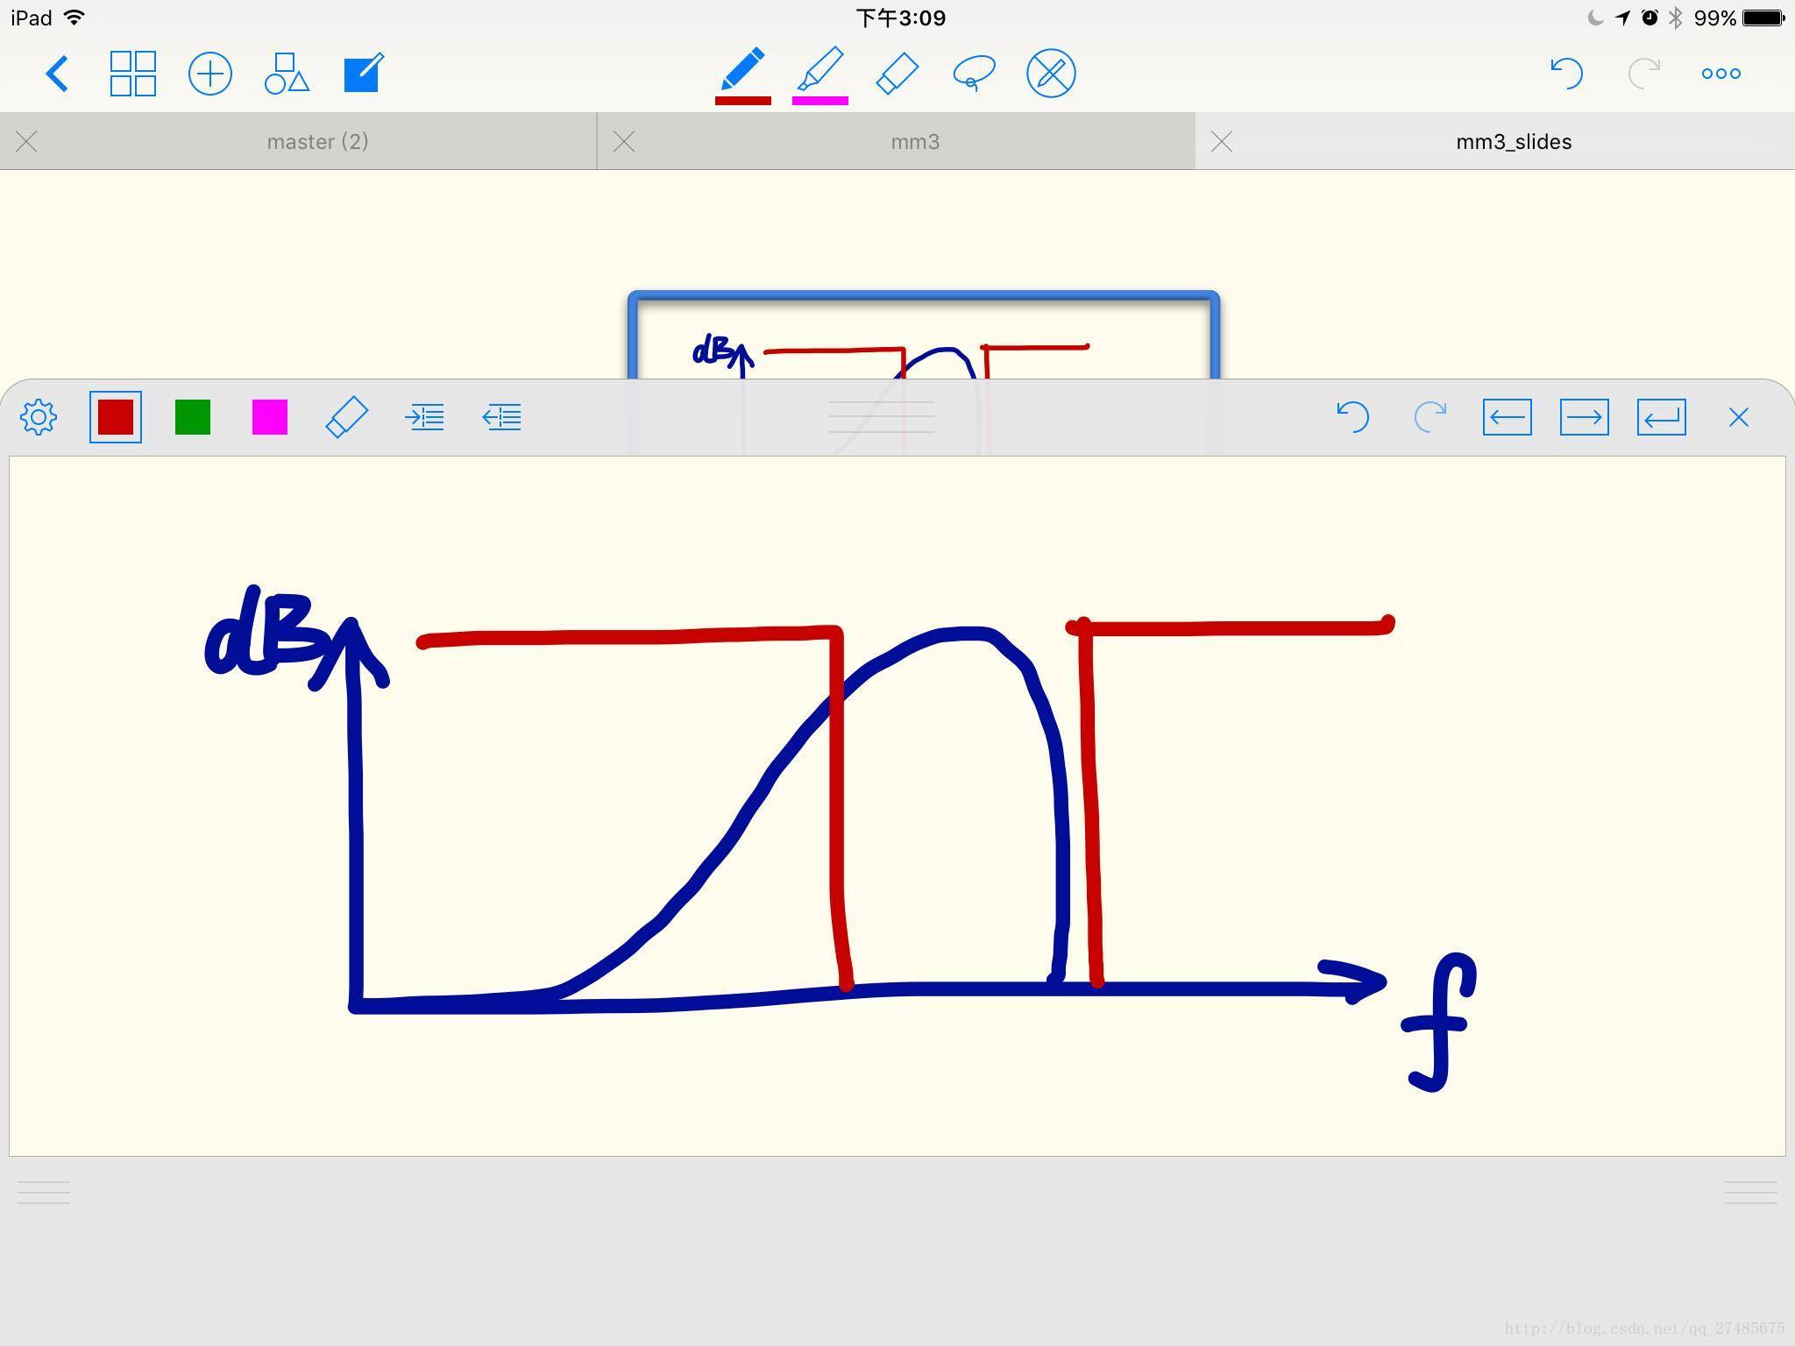Select the red pen tool

click(742, 74)
